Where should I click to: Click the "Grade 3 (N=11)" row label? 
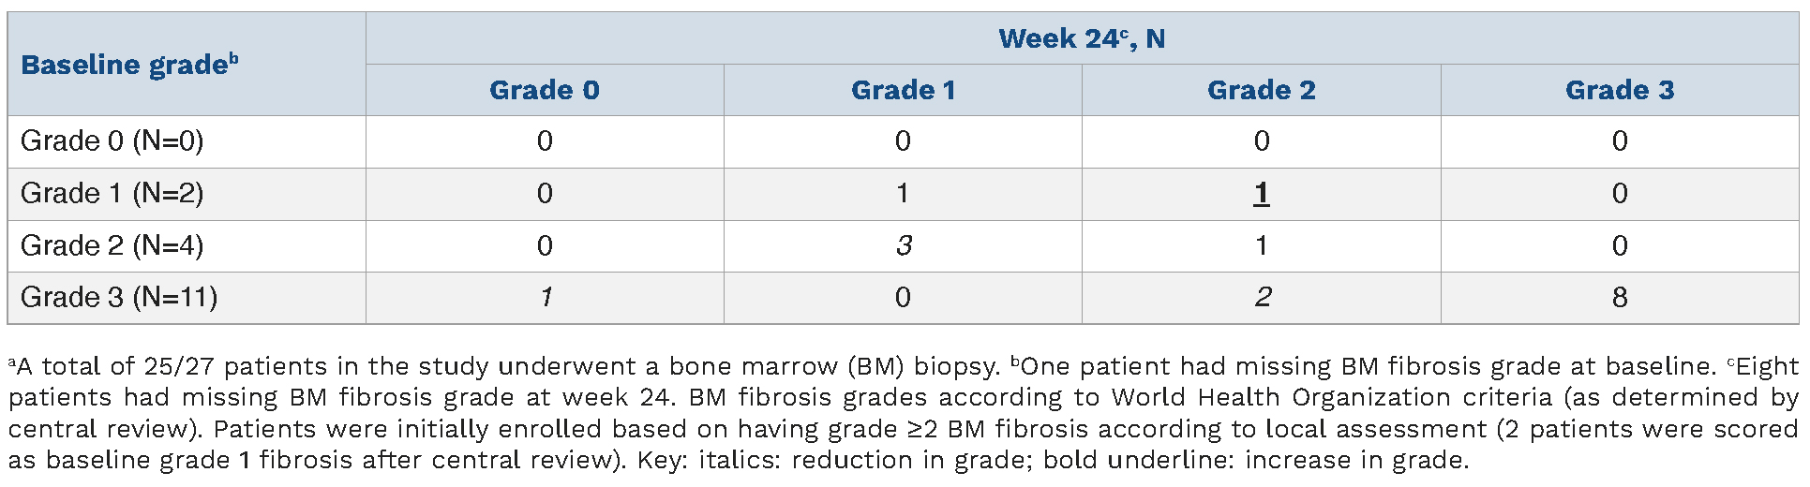(x=119, y=298)
